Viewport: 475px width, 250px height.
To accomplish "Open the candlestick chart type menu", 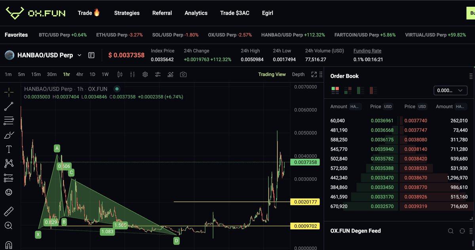I will click(x=120, y=74).
